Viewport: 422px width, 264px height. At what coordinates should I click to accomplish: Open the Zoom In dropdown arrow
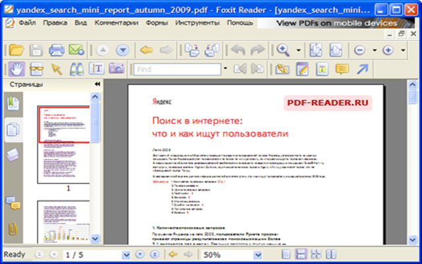pos(403,50)
